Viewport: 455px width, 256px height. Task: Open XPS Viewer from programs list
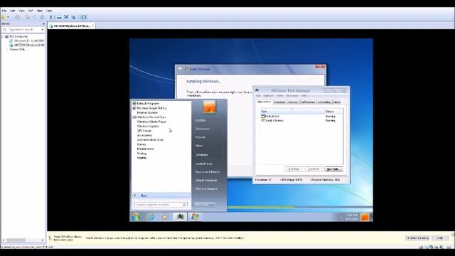coord(144,131)
